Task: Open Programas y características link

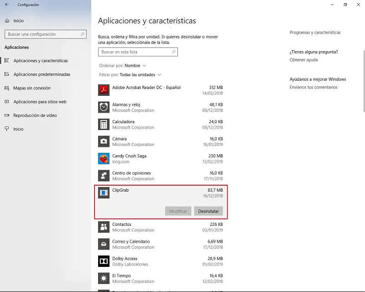Action: click(315, 32)
